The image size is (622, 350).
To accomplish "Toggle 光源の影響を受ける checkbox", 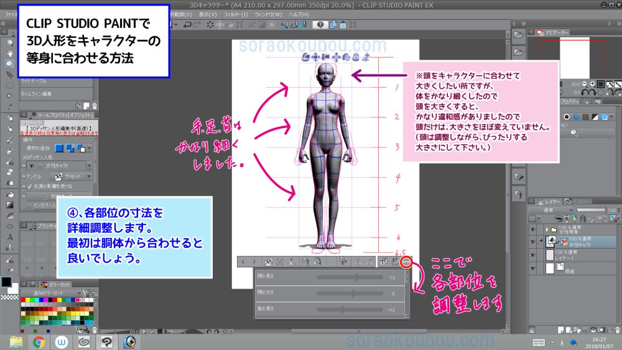I will pyautogui.click(x=29, y=187).
